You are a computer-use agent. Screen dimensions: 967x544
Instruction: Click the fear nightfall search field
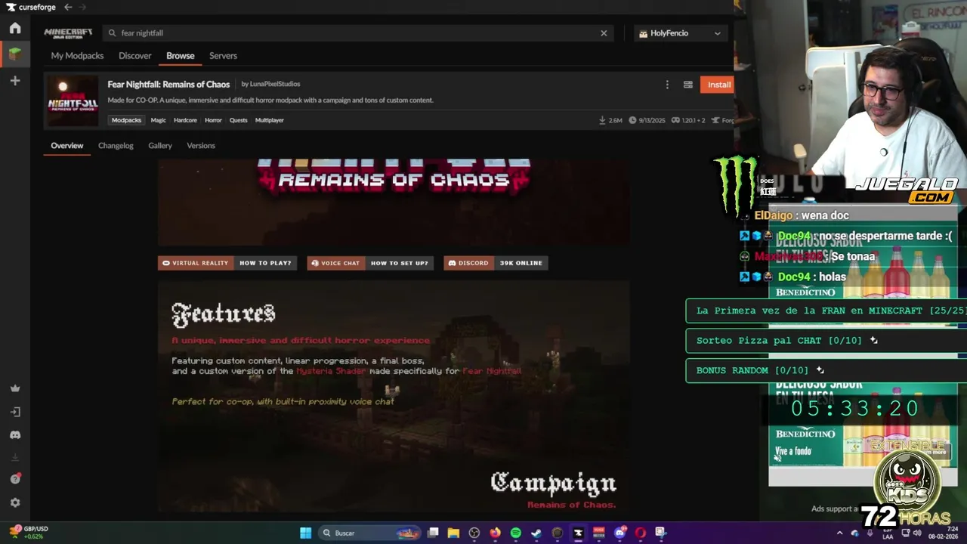pos(357,33)
